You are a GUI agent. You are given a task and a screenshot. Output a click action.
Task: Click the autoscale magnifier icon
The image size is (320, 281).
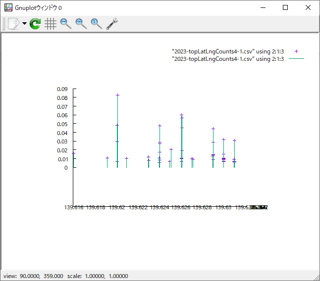pyautogui.click(x=96, y=24)
